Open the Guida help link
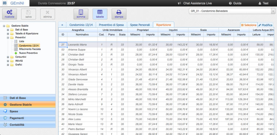 pyautogui.click(x=235, y=3)
